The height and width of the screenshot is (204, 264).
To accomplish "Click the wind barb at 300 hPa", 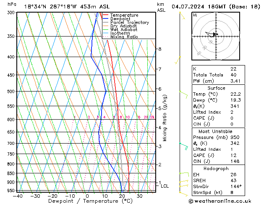I will click(x=182, y=15).
